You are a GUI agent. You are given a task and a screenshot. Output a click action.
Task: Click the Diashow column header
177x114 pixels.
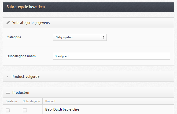point(11,101)
